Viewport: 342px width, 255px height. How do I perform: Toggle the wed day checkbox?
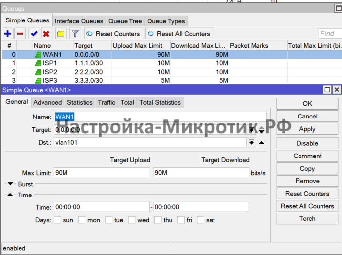click(x=132, y=220)
